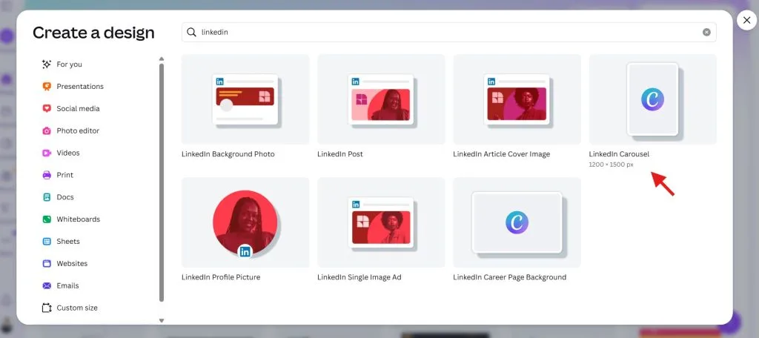Image resolution: width=759 pixels, height=338 pixels.
Task: Click the Print printer icon
Action: point(47,175)
